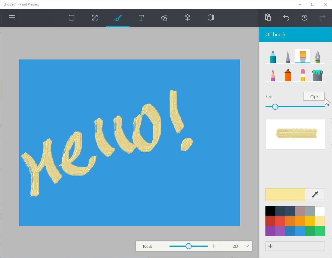This screenshot has width=332, height=258.
Task: Open the History panel
Action: coord(304,17)
